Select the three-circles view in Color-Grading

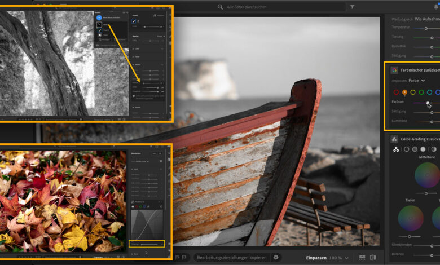click(x=395, y=149)
